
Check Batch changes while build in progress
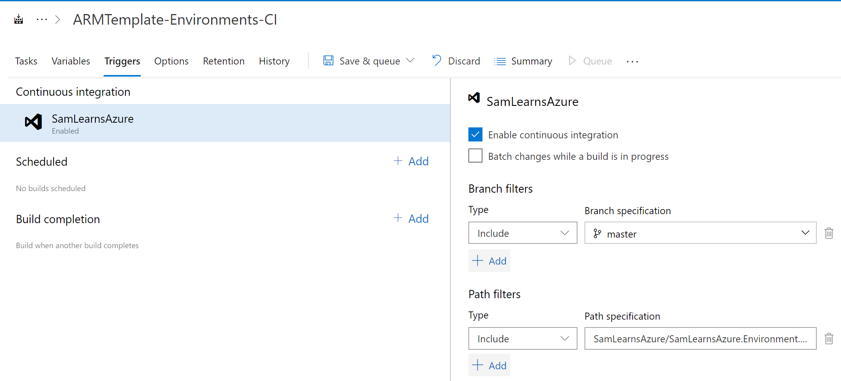tap(475, 156)
